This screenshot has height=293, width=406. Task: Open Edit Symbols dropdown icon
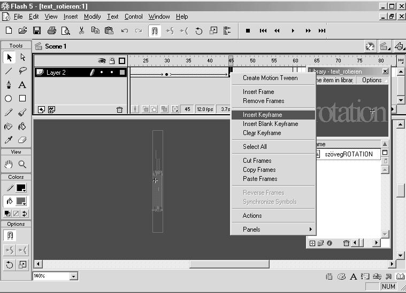click(400, 46)
